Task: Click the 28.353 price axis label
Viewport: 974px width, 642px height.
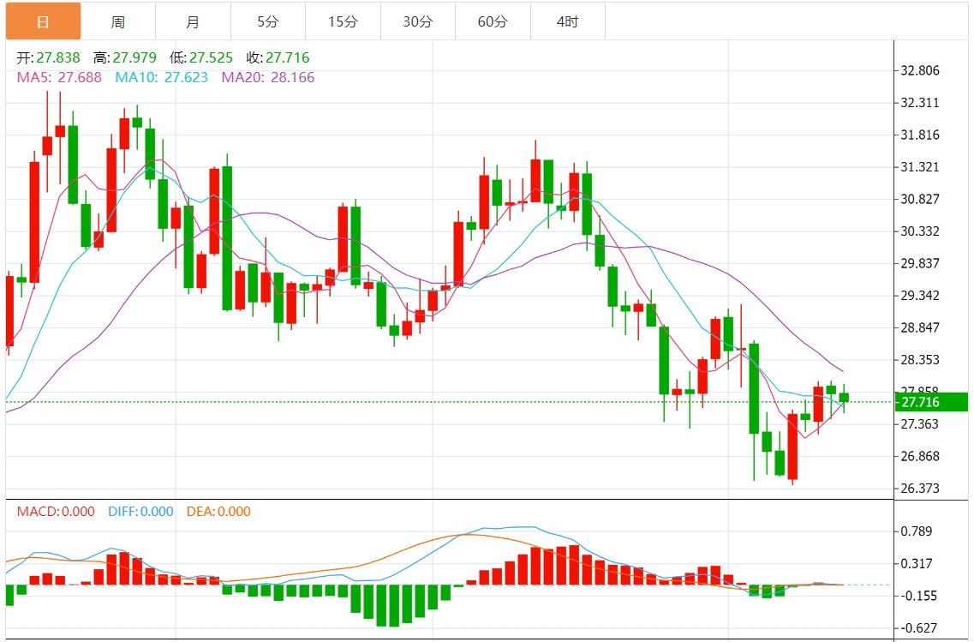Action: 920,360
